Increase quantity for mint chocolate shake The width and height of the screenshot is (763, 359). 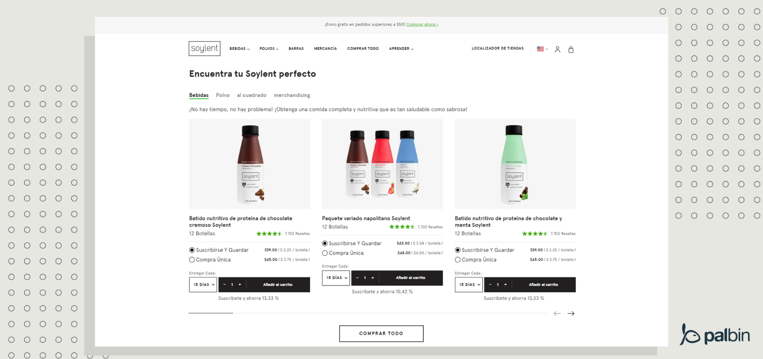tap(505, 285)
